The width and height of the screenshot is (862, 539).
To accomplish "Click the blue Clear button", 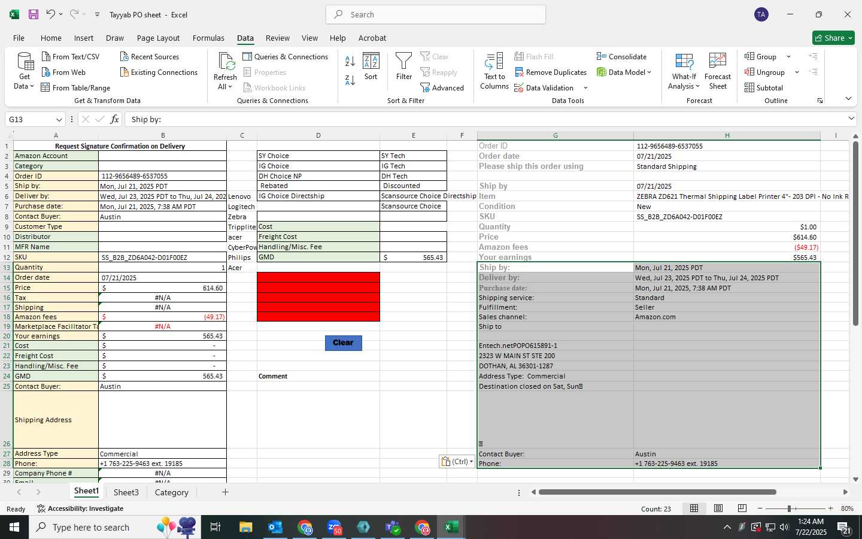I will tap(344, 343).
